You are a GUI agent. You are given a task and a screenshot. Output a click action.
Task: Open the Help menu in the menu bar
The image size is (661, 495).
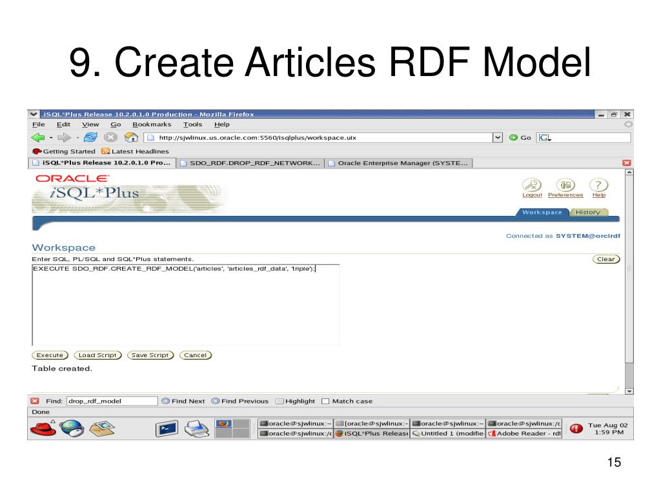point(222,124)
